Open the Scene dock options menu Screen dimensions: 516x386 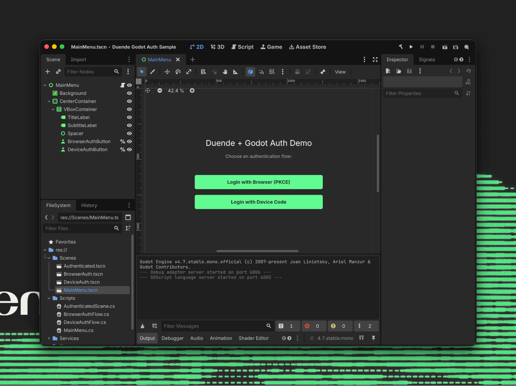pos(129,60)
